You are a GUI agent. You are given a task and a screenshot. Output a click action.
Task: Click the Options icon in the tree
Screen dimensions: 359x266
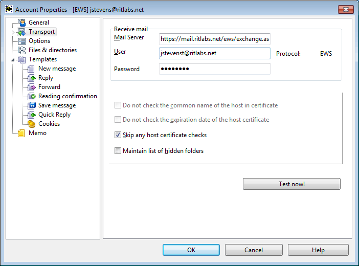[21, 41]
